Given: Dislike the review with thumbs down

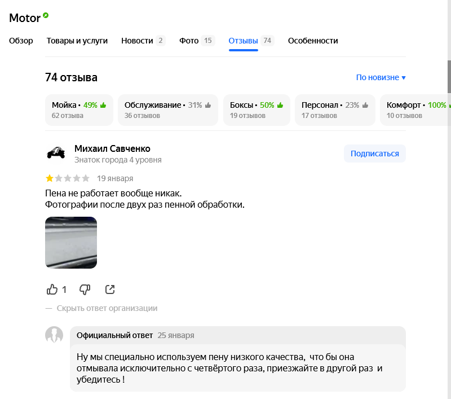Looking at the screenshot, I should 85,290.
